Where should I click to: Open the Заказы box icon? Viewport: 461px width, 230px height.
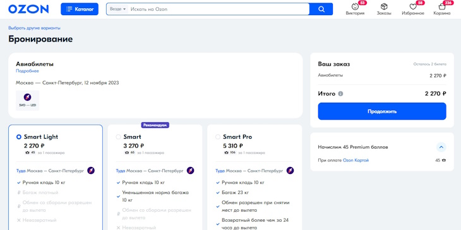pos(384,6)
